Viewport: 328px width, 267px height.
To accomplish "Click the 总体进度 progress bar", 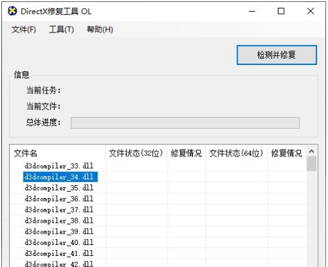I will tap(185, 123).
